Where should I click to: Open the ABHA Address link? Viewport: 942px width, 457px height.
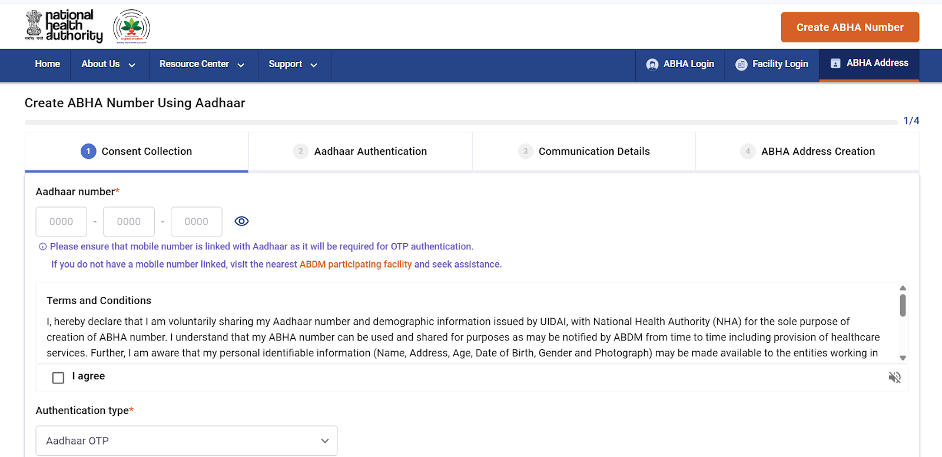(869, 64)
